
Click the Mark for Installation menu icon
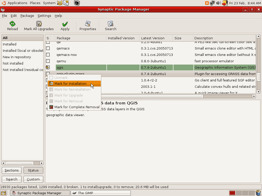point(51,83)
